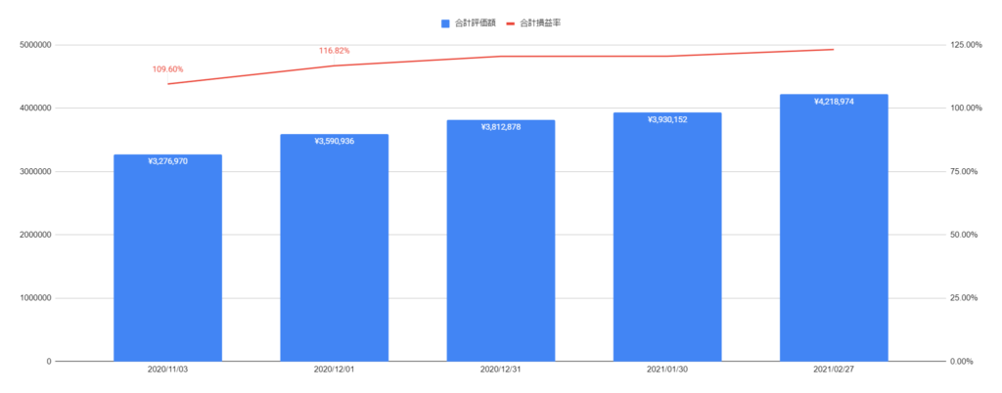Click the 2021/01/30 bar
The height and width of the screenshot is (393, 1002).
[667, 237]
